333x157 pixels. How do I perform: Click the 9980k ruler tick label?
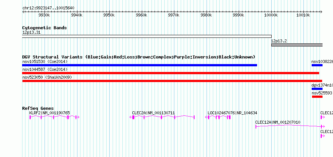(207, 15)
